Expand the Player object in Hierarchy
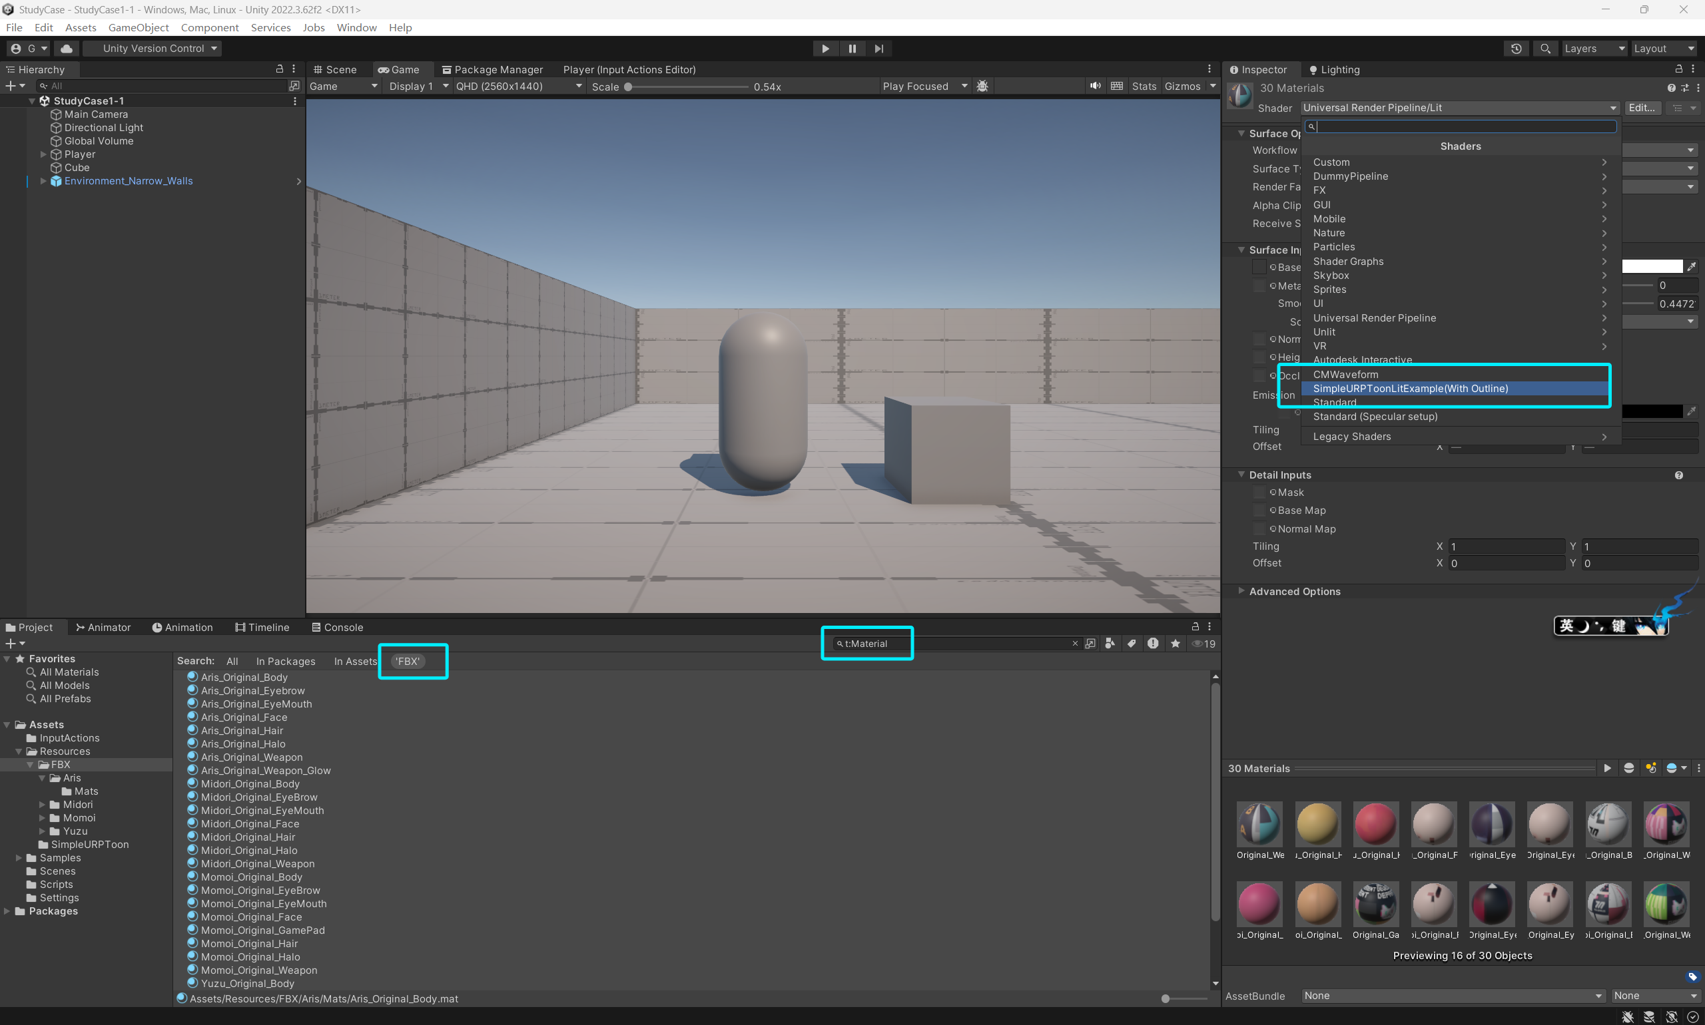Viewport: 1705px width, 1025px height. 43,154
